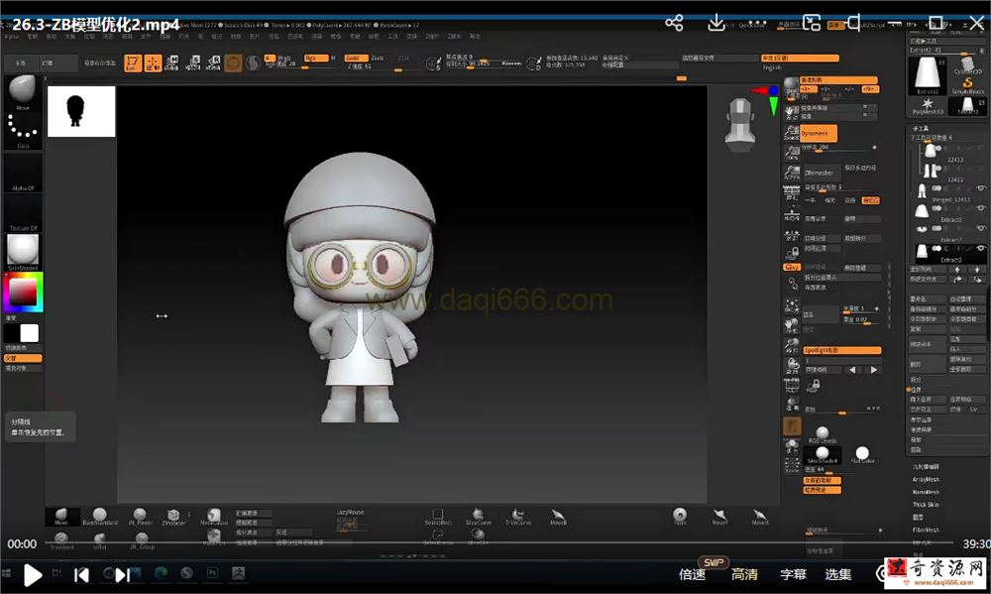
Task: Select the BarnStandard brush
Action: 100,517
